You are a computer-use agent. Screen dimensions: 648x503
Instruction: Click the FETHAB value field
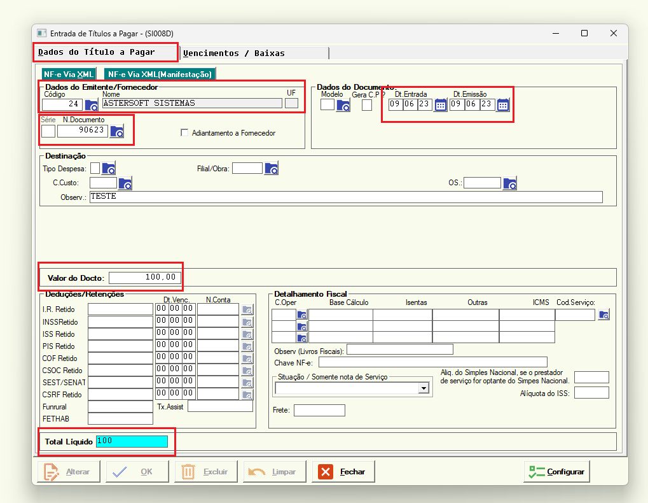tap(120, 418)
